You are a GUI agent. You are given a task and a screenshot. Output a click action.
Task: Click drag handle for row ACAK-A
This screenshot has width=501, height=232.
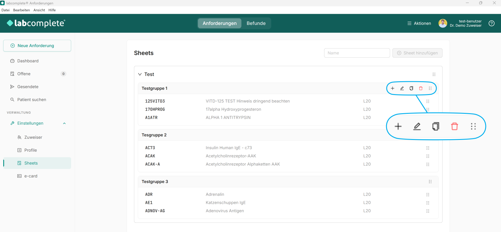[x=428, y=164]
